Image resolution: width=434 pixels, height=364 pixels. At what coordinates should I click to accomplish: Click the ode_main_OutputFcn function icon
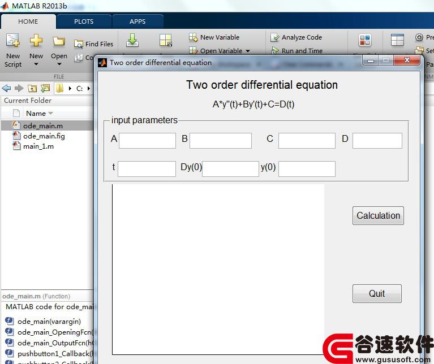coord(9,343)
